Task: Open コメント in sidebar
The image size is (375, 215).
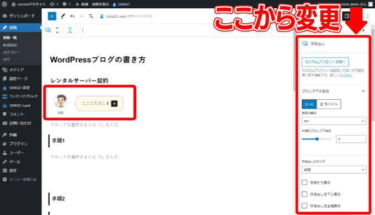Action: click(x=21, y=114)
